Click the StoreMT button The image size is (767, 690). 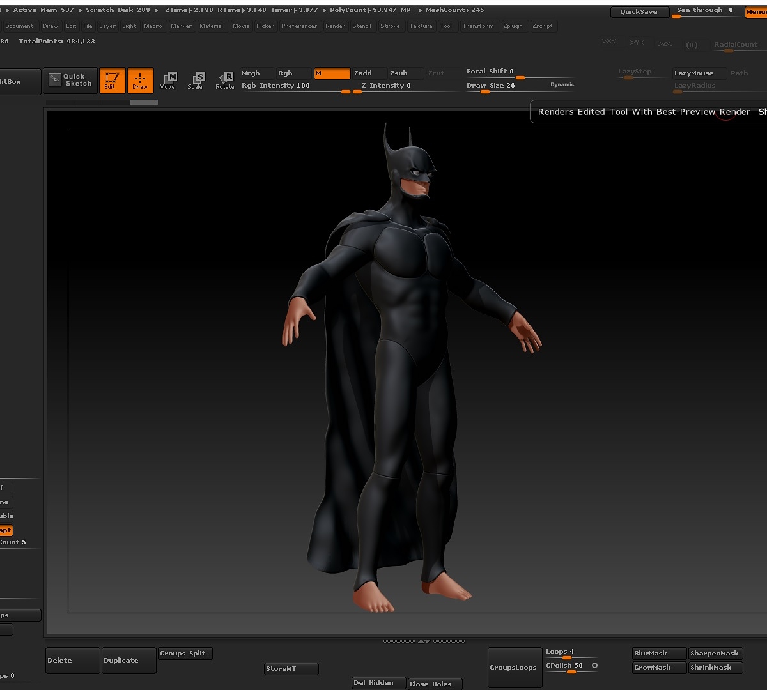coord(291,669)
